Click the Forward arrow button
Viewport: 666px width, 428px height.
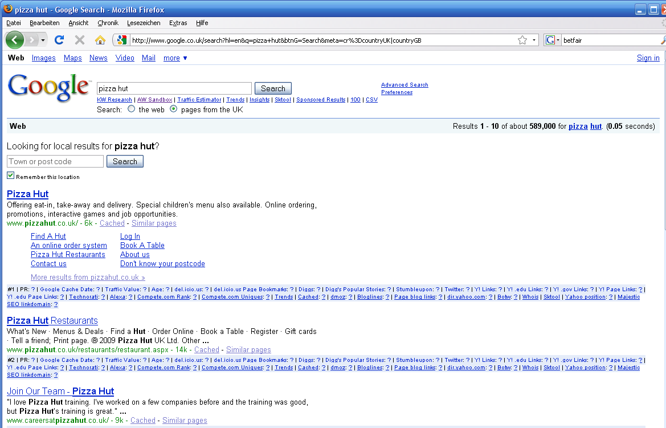point(31,40)
